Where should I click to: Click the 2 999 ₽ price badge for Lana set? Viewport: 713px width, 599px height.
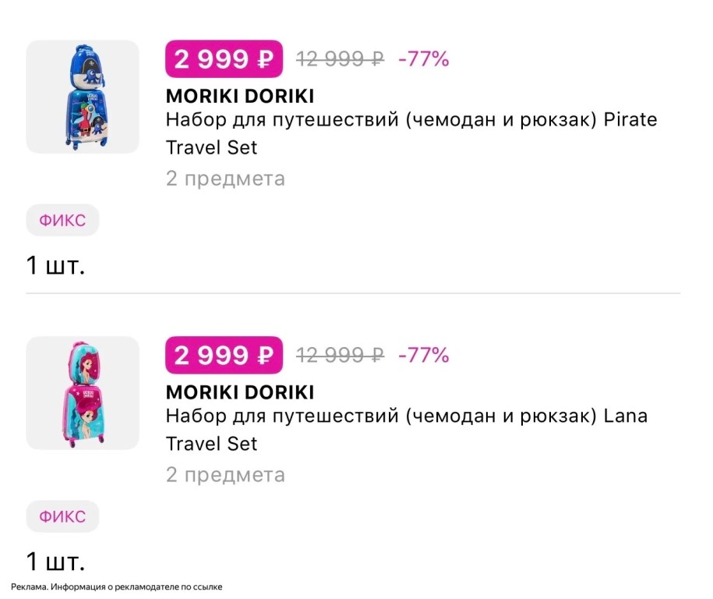click(x=224, y=356)
